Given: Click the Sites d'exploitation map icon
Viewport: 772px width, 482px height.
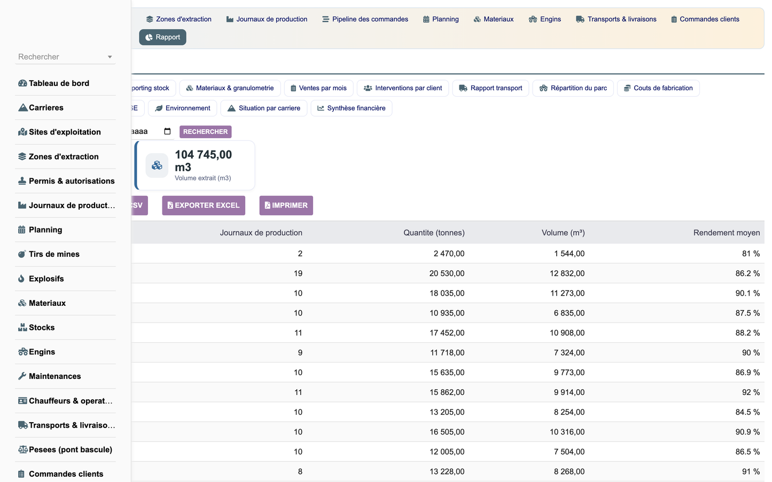Looking at the screenshot, I should pos(22,132).
